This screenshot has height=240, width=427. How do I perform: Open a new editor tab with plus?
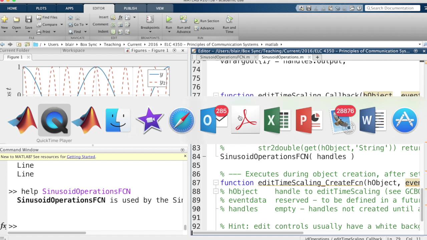pyautogui.click(x=318, y=57)
